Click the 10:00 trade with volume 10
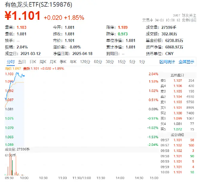Viewport: 201px width, 184px height. (x=178, y=172)
